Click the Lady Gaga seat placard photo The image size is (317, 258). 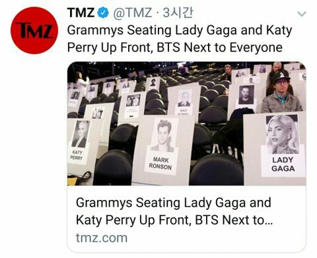[283, 134]
